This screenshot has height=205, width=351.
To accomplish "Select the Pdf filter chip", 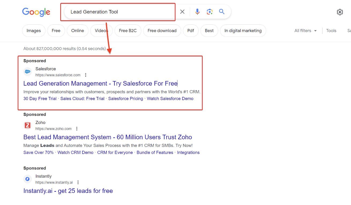I will pos(191,31).
